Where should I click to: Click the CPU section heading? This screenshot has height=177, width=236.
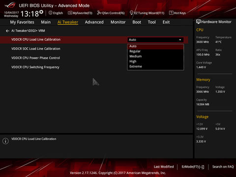[200, 30]
